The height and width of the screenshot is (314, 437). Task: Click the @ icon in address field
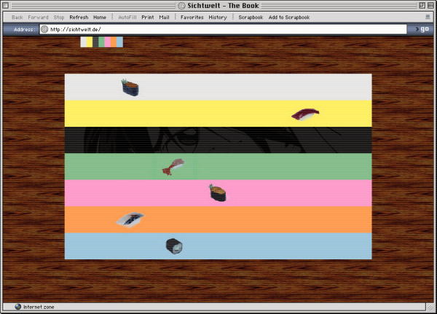44,29
